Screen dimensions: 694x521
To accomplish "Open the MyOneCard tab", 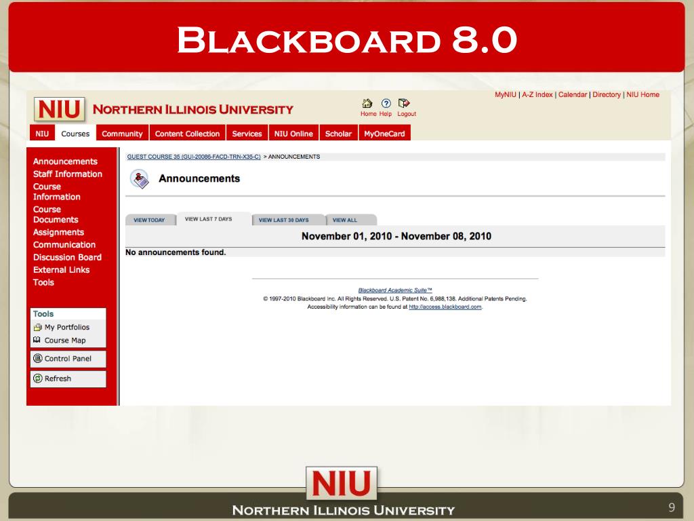I will coord(384,134).
